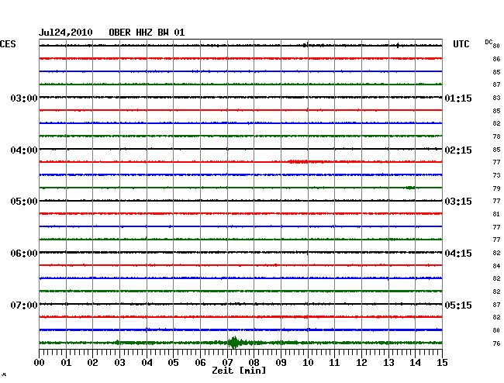Click the small green burst near minute 14
Viewport: 504px width, 383px height.
410,188
